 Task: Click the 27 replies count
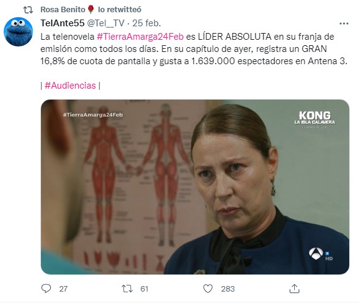click(x=64, y=288)
